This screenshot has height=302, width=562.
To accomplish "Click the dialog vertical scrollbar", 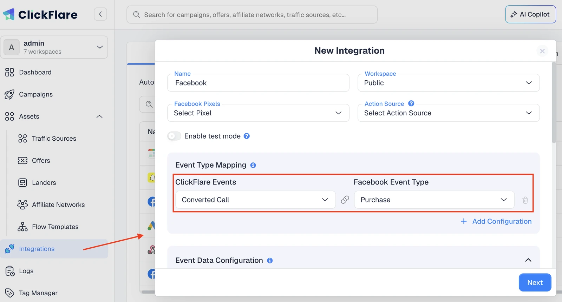I will 554,102.
